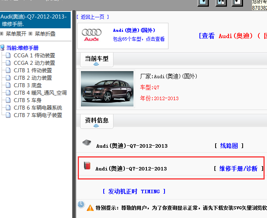The width and height of the screenshot is (267, 218).
Task: Select CJTB 5 车身 entry
Action: pos(27,100)
